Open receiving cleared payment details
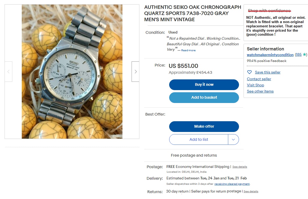Image resolution: width=308 pixels, height=199 pixels. pos(232,184)
